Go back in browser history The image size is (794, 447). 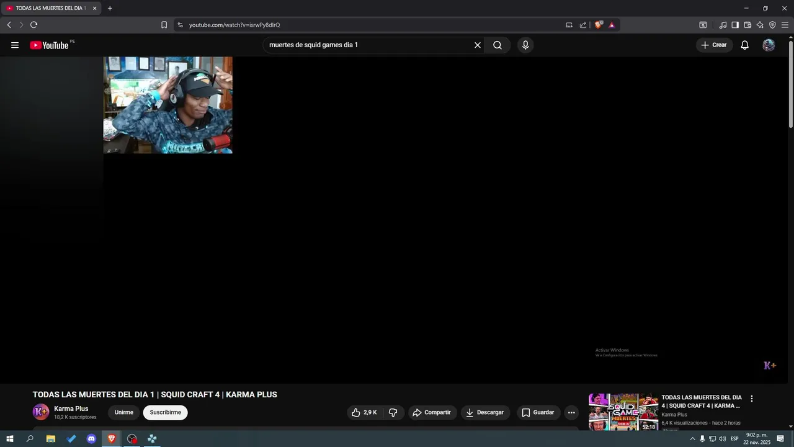click(x=9, y=25)
